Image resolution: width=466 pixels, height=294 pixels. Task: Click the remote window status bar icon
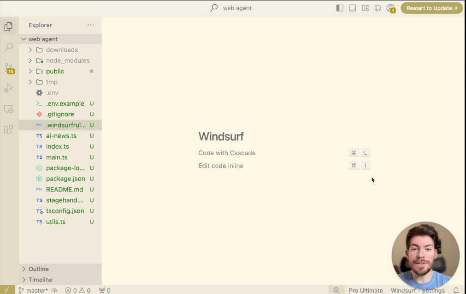(7, 290)
